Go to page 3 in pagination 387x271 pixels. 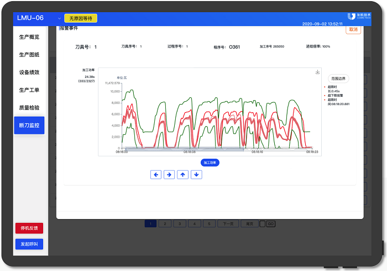point(180,224)
